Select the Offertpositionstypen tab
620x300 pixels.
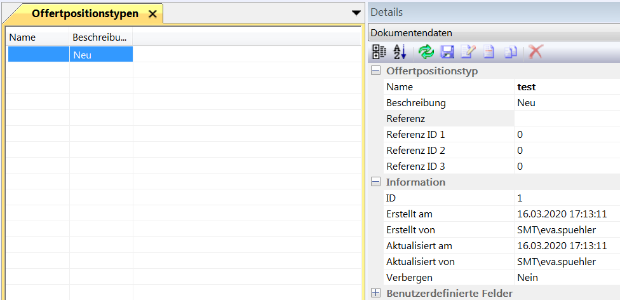pyautogui.click(x=84, y=13)
